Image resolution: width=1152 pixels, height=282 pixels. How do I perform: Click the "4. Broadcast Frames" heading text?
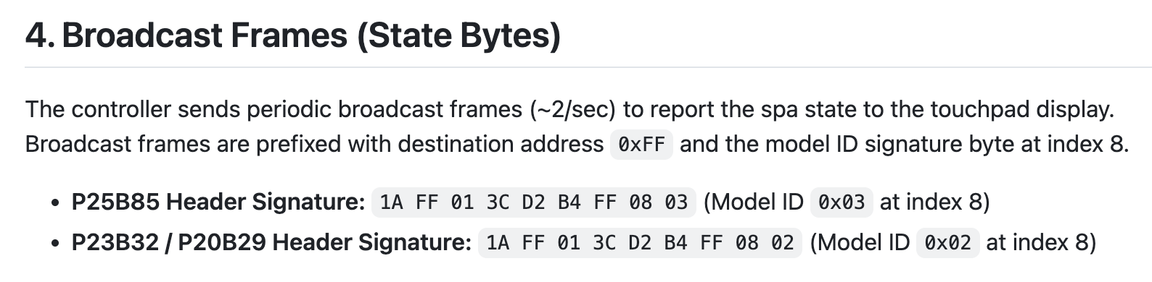[186, 35]
